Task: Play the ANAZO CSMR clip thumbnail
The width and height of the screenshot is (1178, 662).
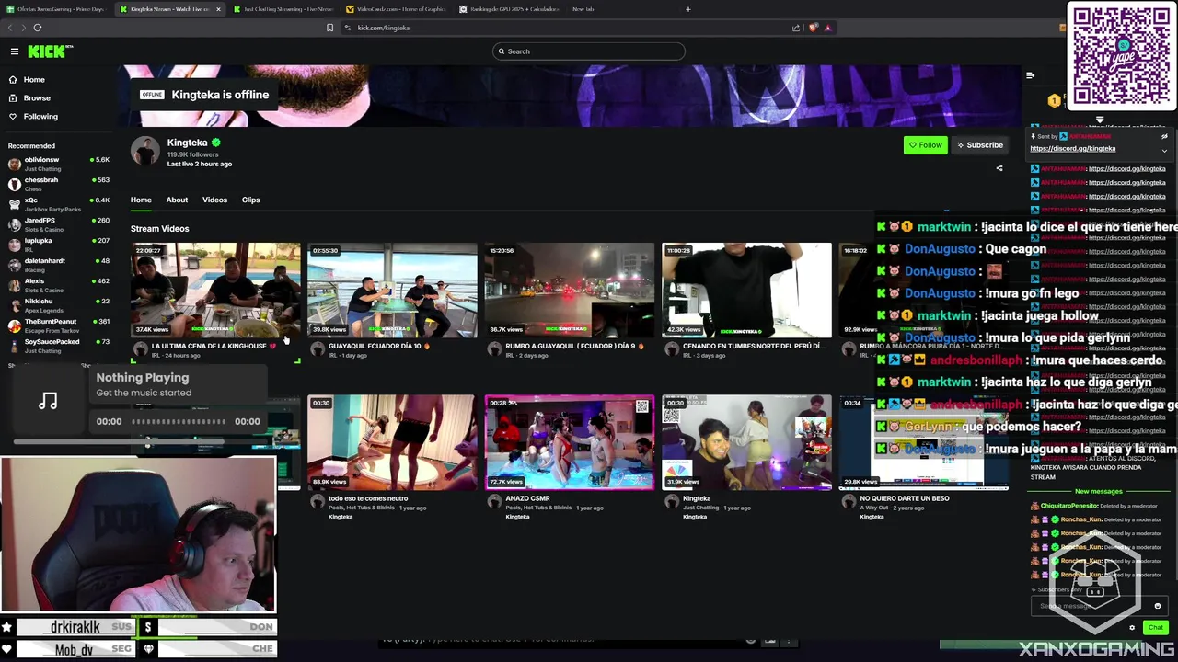Action: point(570,443)
